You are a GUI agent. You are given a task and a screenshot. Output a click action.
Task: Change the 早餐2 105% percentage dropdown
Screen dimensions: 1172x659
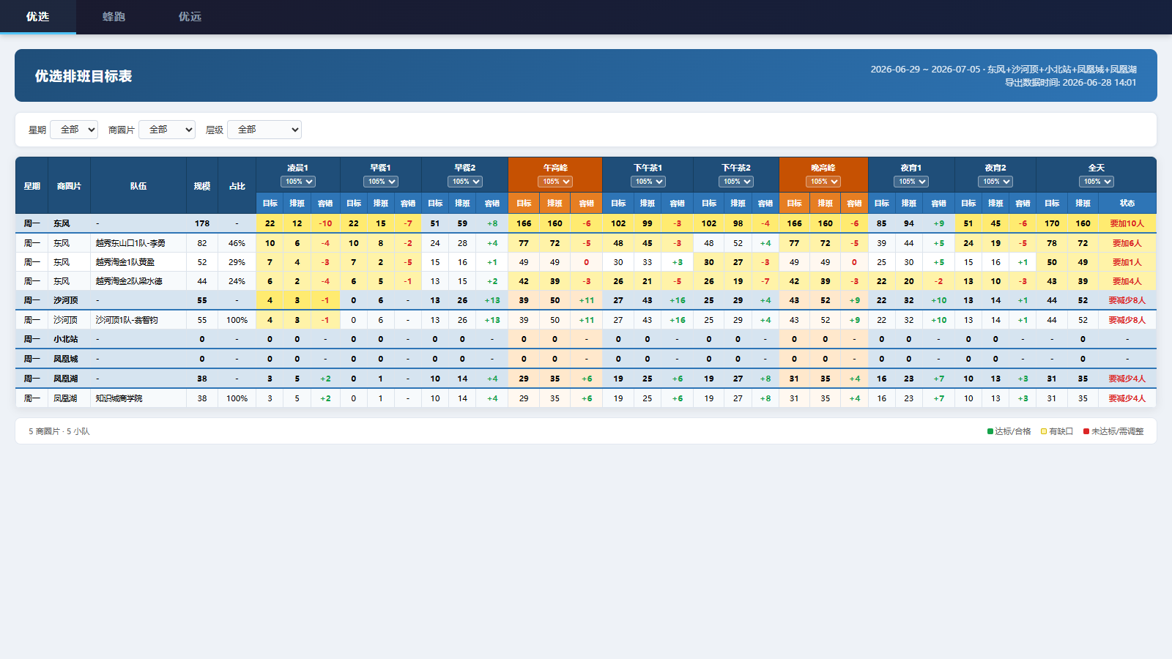(465, 182)
